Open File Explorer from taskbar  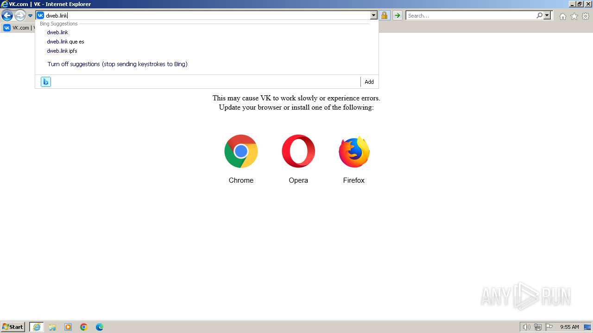point(52,327)
